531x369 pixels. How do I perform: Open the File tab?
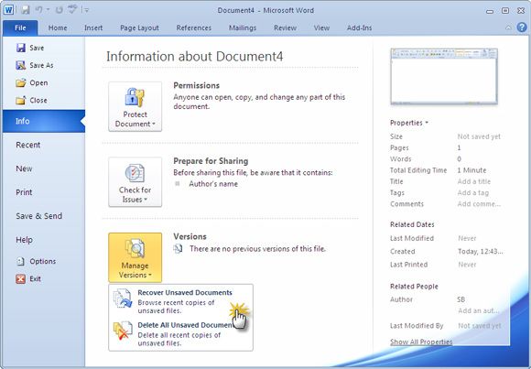tap(20, 27)
